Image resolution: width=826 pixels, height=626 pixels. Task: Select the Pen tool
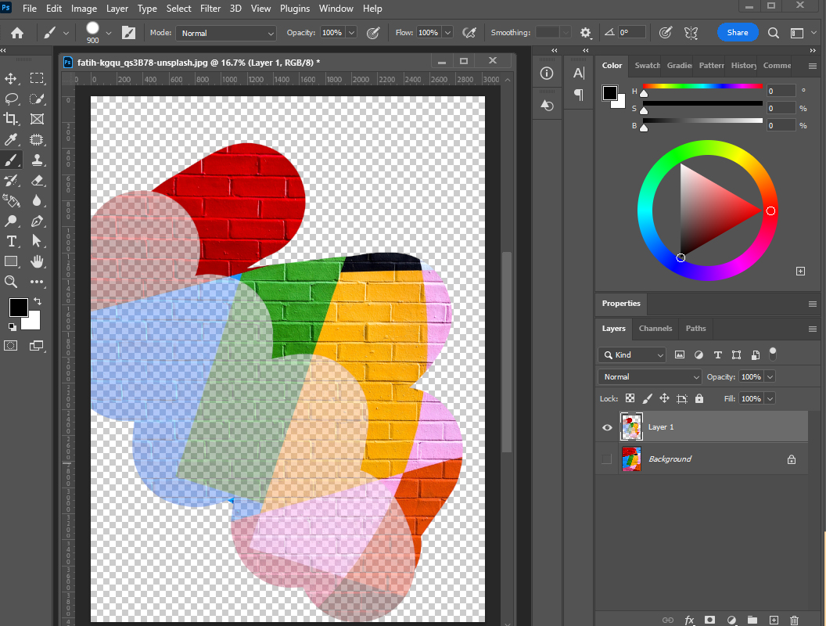(37, 221)
